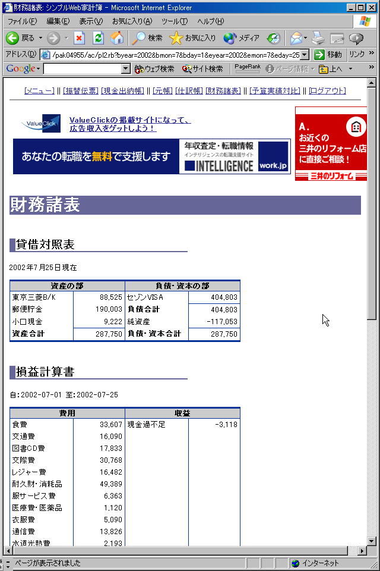Follow the 振替伝票 link

coord(80,91)
